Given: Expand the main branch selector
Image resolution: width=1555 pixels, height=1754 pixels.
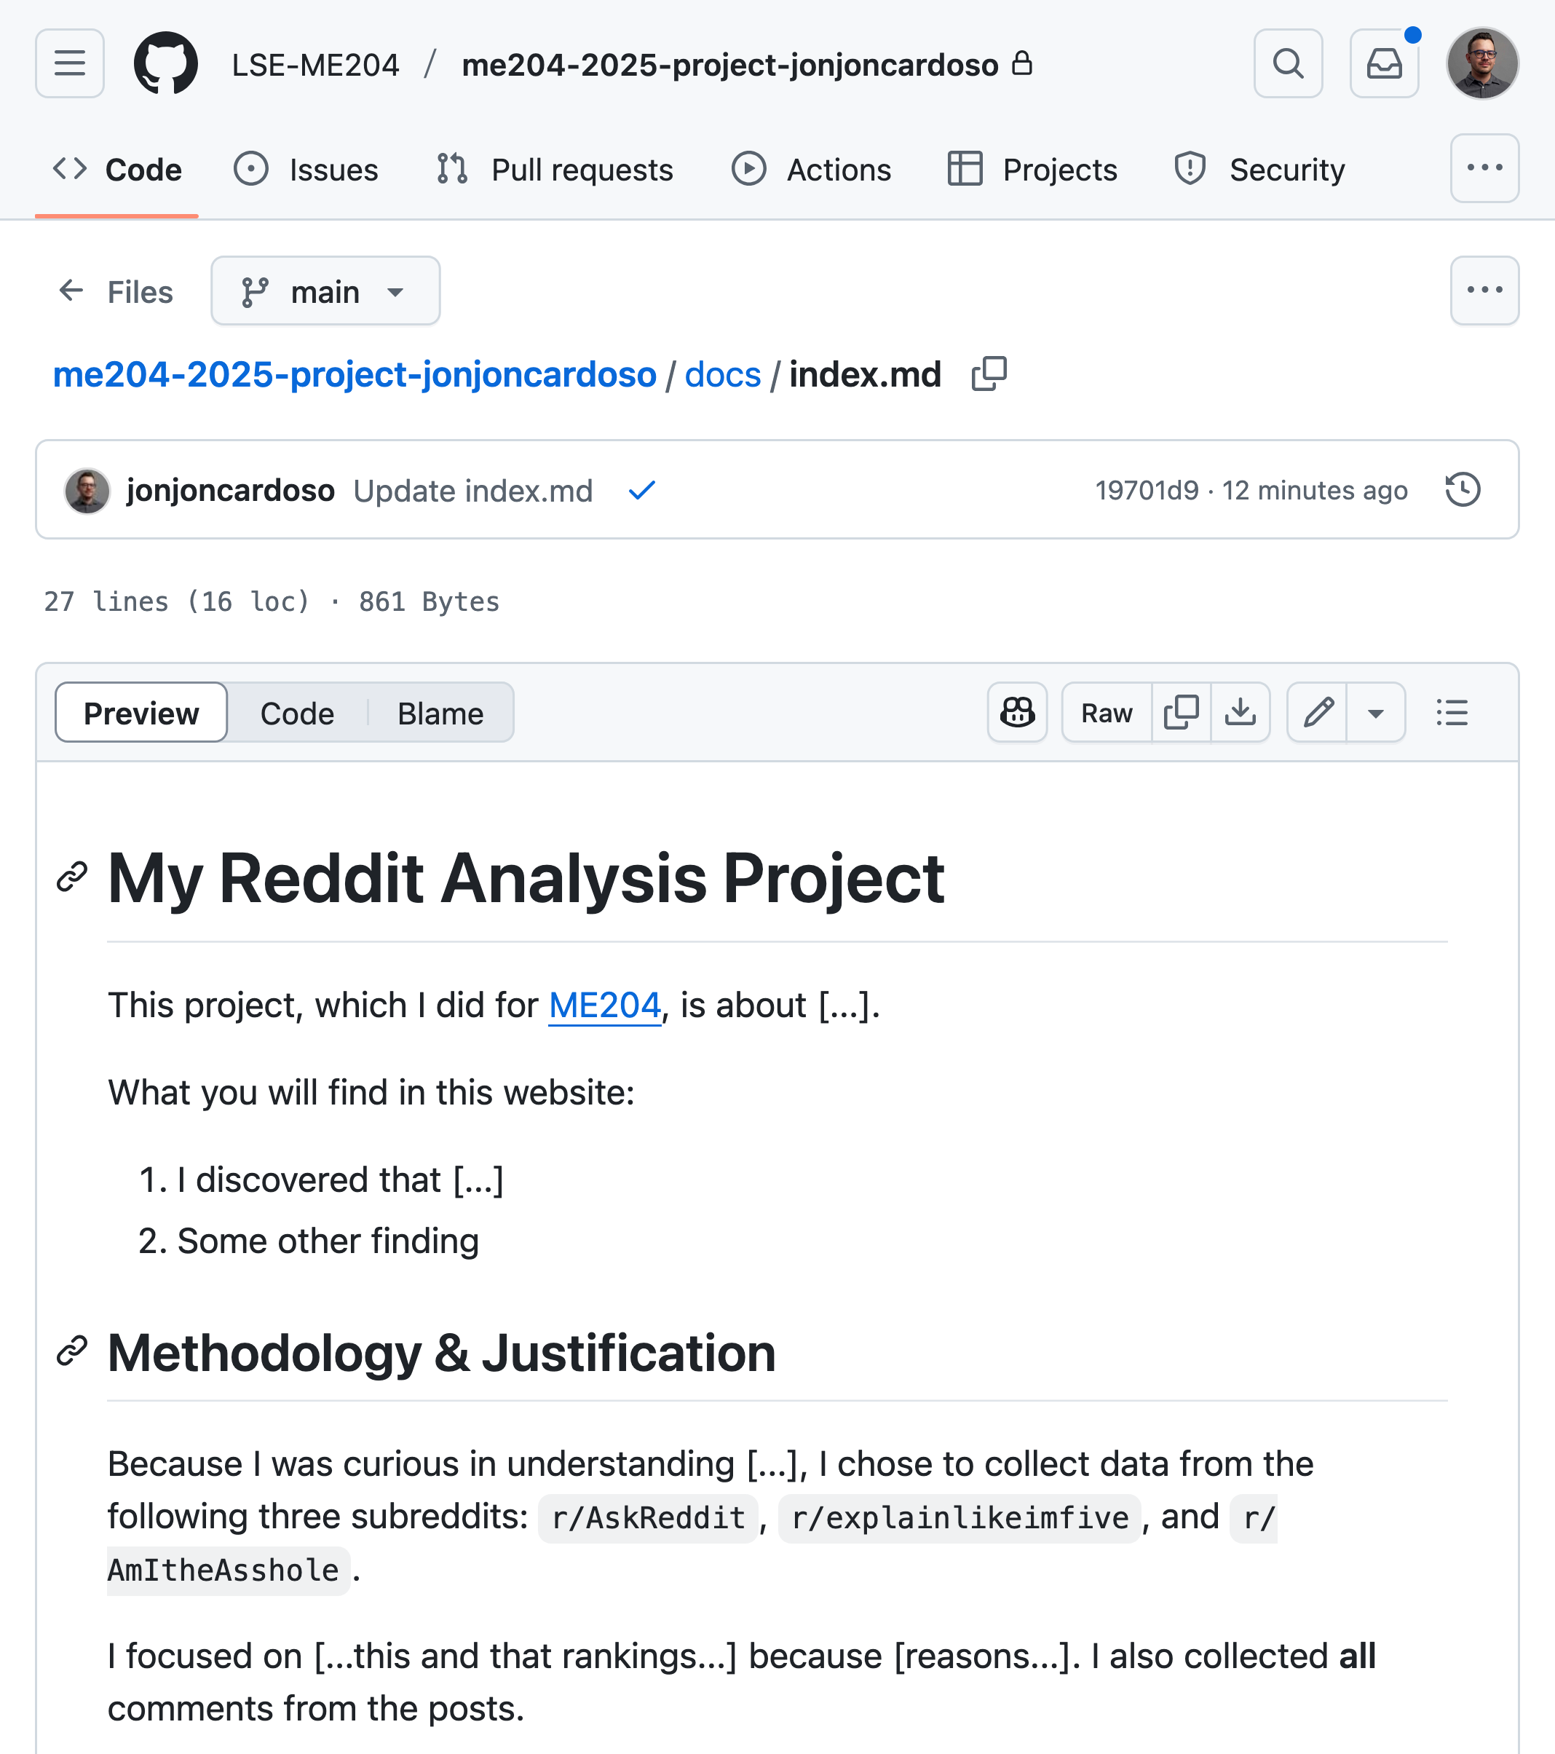Looking at the screenshot, I should pyautogui.click(x=325, y=291).
